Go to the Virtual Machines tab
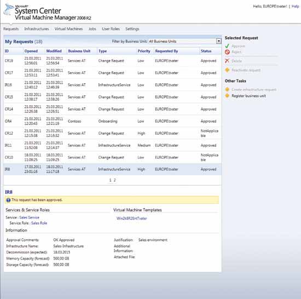The width and height of the screenshot is (301, 299). (68, 29)
